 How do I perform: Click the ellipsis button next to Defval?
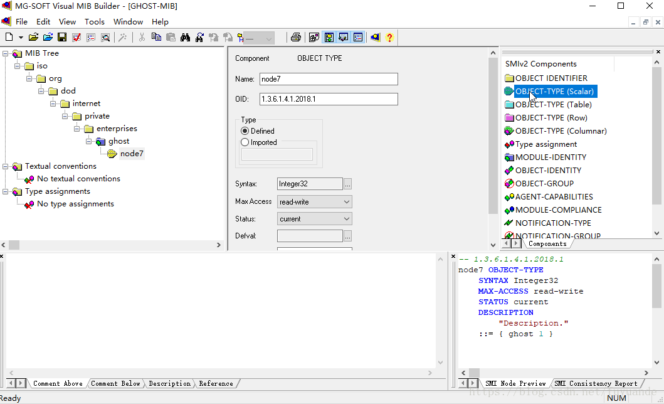pos(347,237)
